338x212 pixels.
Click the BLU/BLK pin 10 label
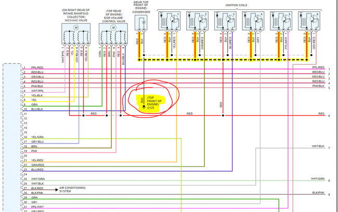pyautogui.click(x=37, y=109)
